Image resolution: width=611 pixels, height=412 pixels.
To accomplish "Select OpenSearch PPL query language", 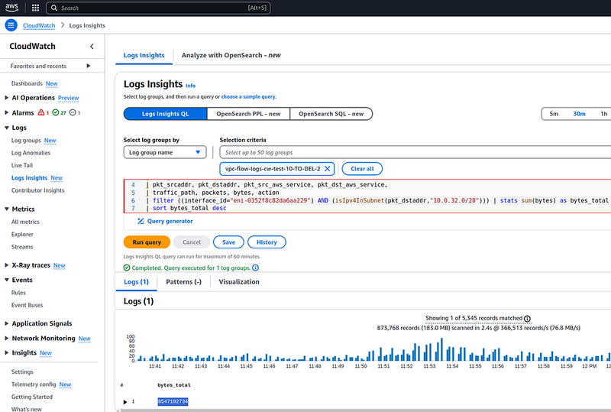I will (x=248, y=114).
